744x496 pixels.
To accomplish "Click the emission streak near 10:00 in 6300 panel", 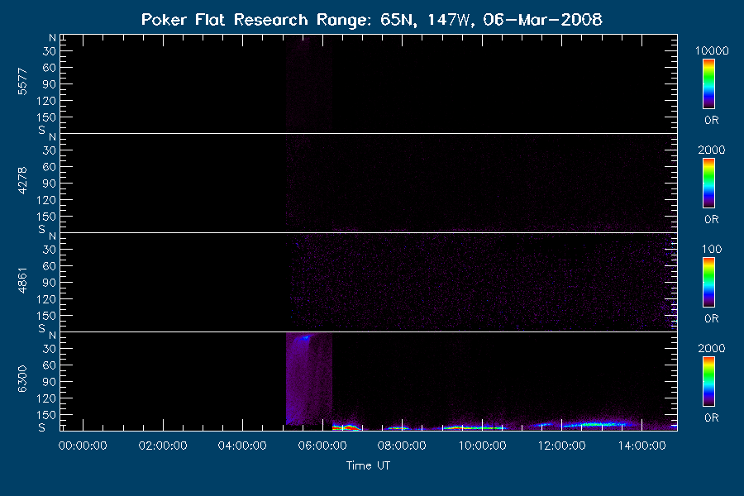I will pyautogui.click(x=475, y=427).
